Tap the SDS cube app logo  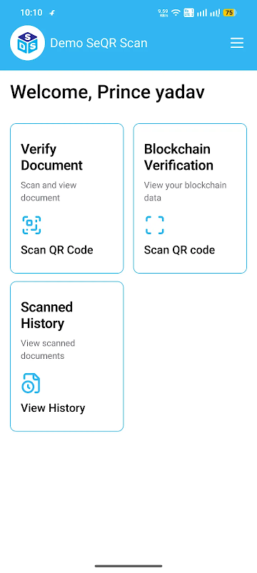click(27, 43)
